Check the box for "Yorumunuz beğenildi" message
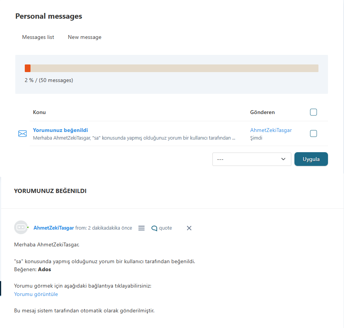 click(313, 133)
